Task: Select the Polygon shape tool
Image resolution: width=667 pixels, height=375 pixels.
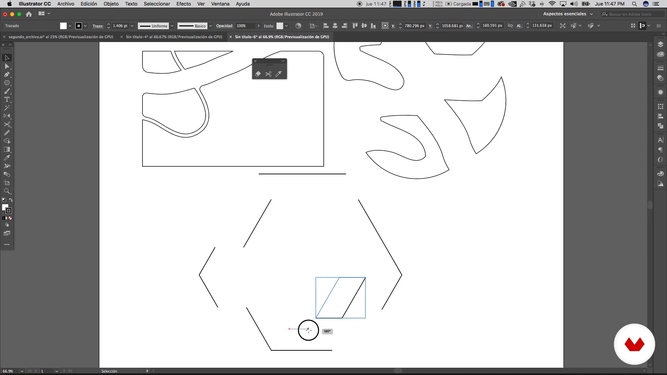Action: click(7, 83)
